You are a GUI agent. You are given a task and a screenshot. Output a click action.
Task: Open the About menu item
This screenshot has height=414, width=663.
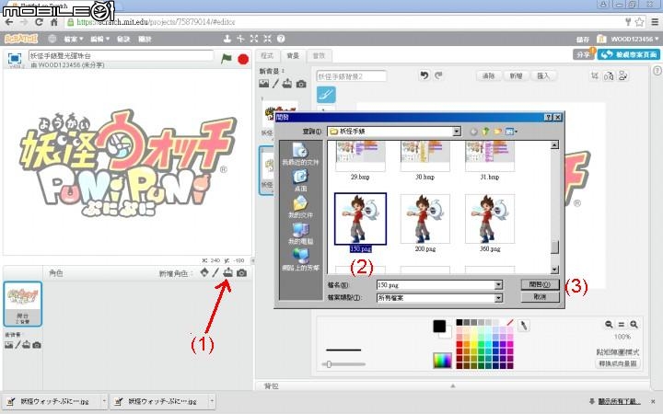(x=145, y=40)
